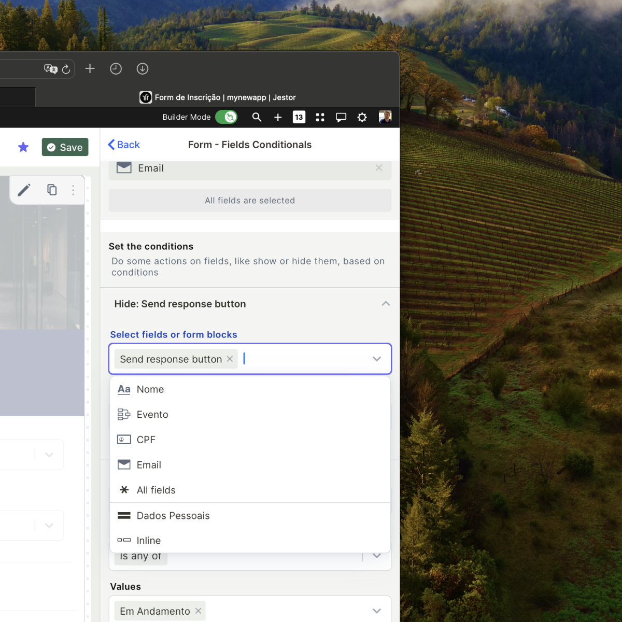Remove the Email field with its X
622x622 pixels.
click(379, 167)
